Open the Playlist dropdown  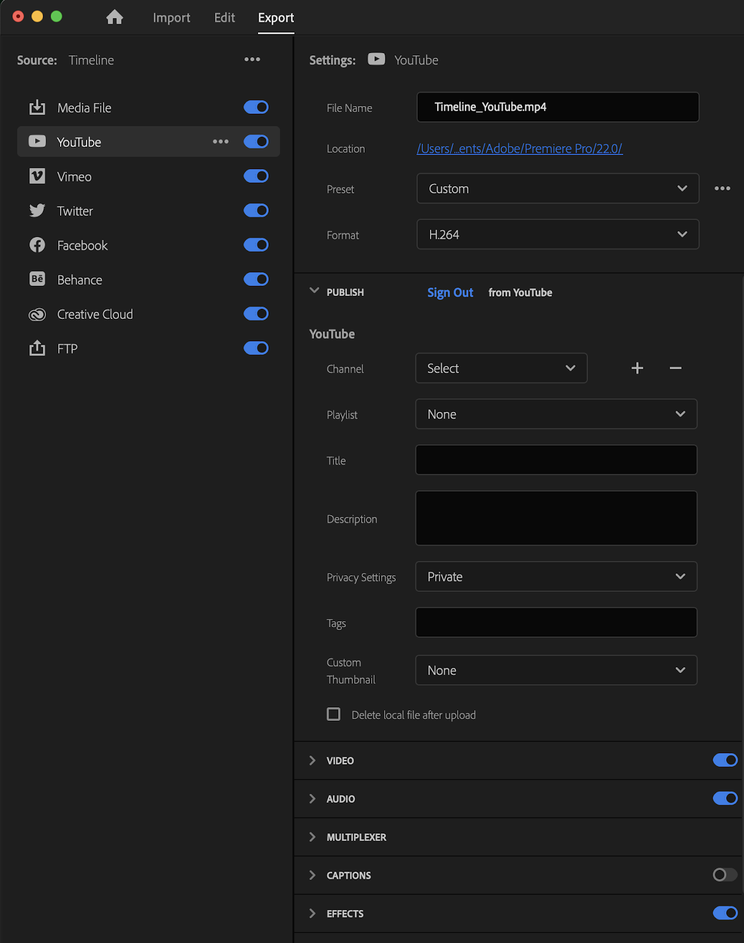[x=556, y=414]
